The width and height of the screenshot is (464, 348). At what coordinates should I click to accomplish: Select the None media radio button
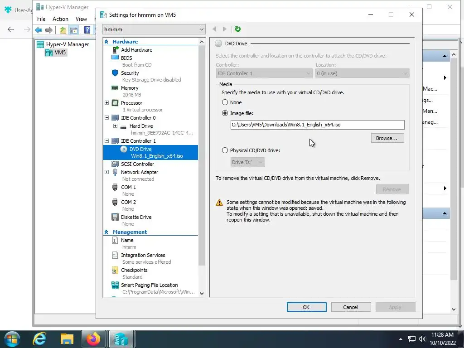pos(225,102)
